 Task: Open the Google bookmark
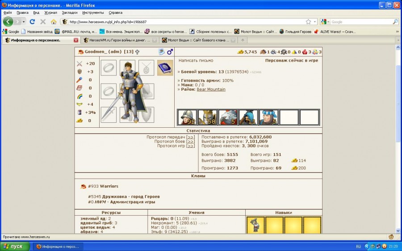coord(11,32)
